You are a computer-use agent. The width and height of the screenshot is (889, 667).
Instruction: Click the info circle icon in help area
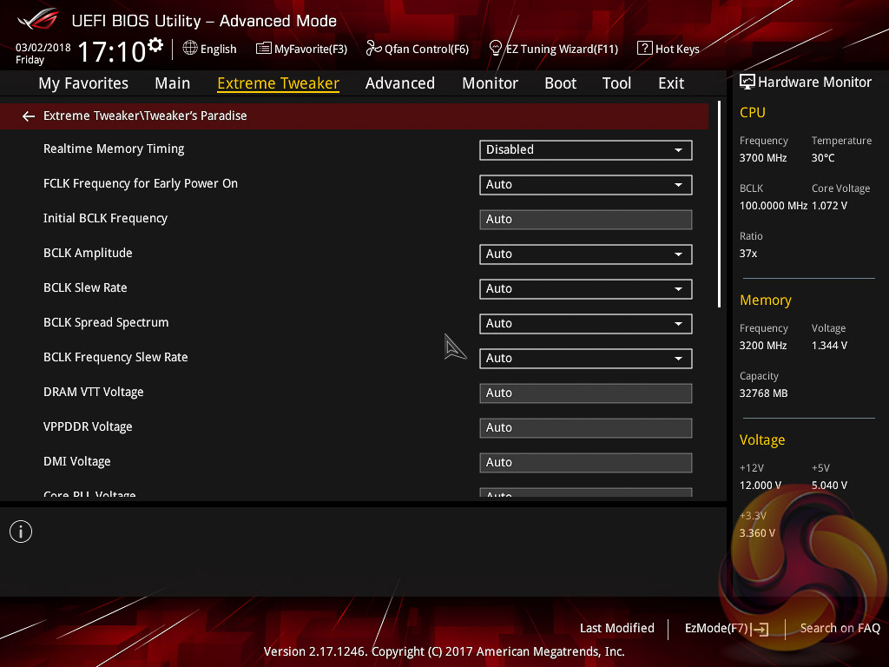pyautogui.click(x=21, y=532)
